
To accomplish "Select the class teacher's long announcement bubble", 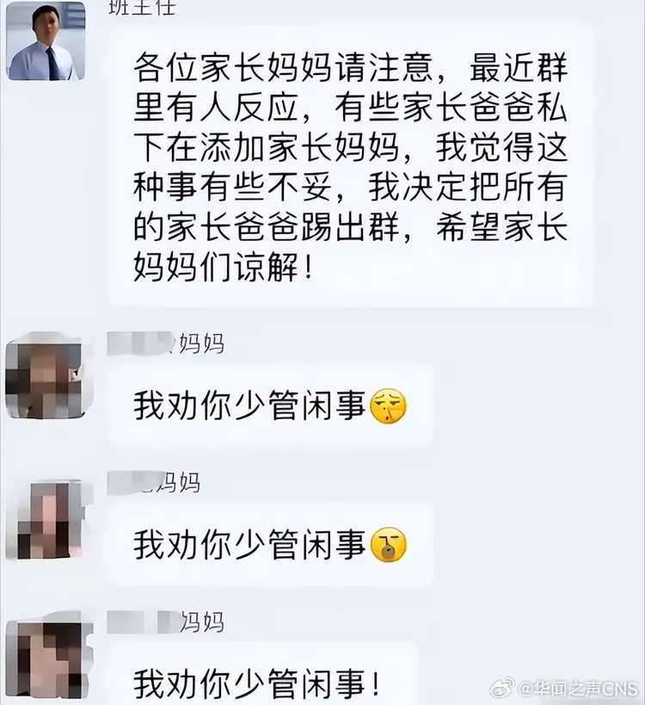I will coord(352,166).
